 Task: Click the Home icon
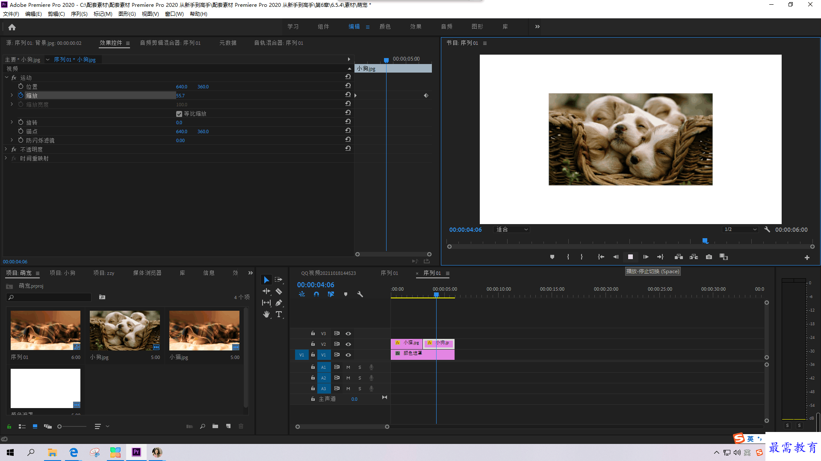coord(12,27)
